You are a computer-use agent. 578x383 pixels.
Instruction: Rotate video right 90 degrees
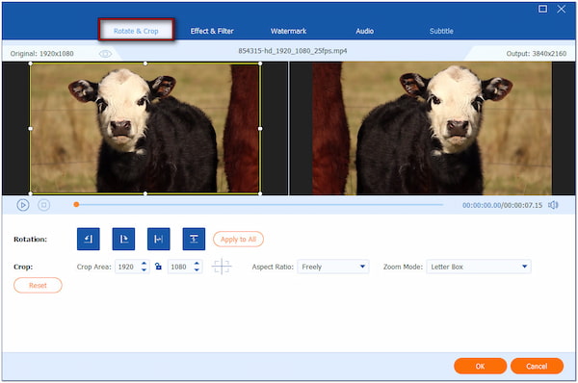point(123,239)
